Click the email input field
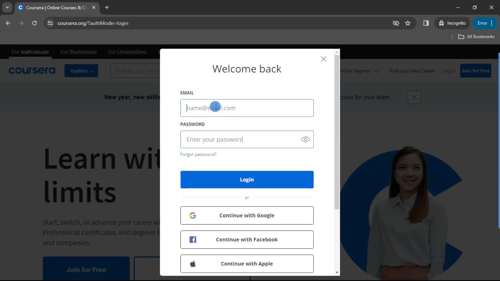Viewport: 500px width, 281px height. (247, 108)
